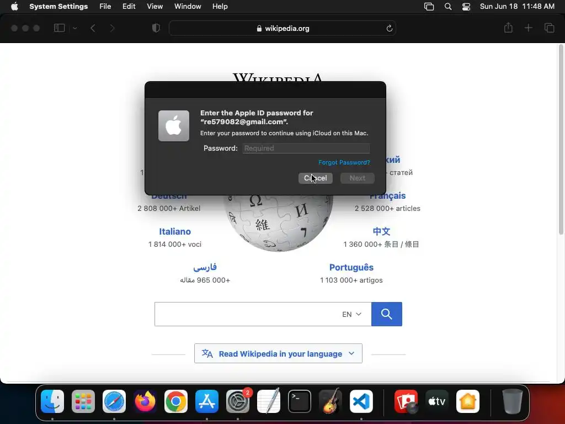Open App Store from the Dock

pyautogui.click(x=207, y=401)
